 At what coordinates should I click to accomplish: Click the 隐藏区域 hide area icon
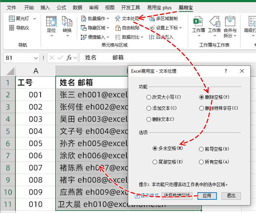click(83, 28)
